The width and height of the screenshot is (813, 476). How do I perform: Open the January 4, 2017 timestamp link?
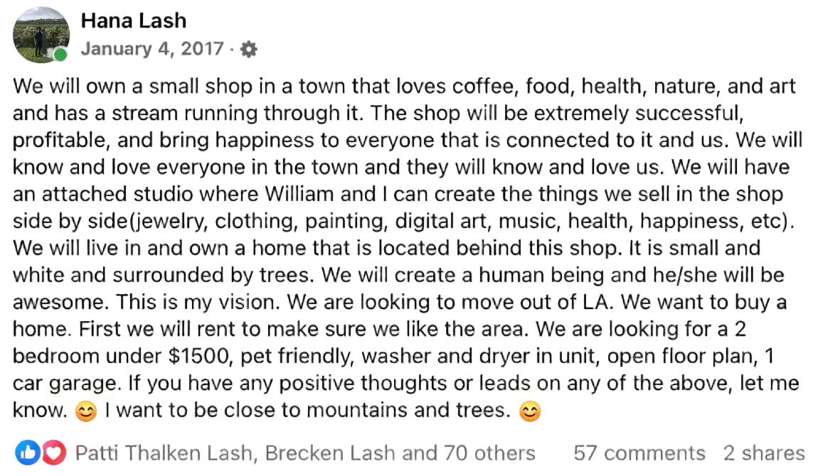tap(152, 50)
